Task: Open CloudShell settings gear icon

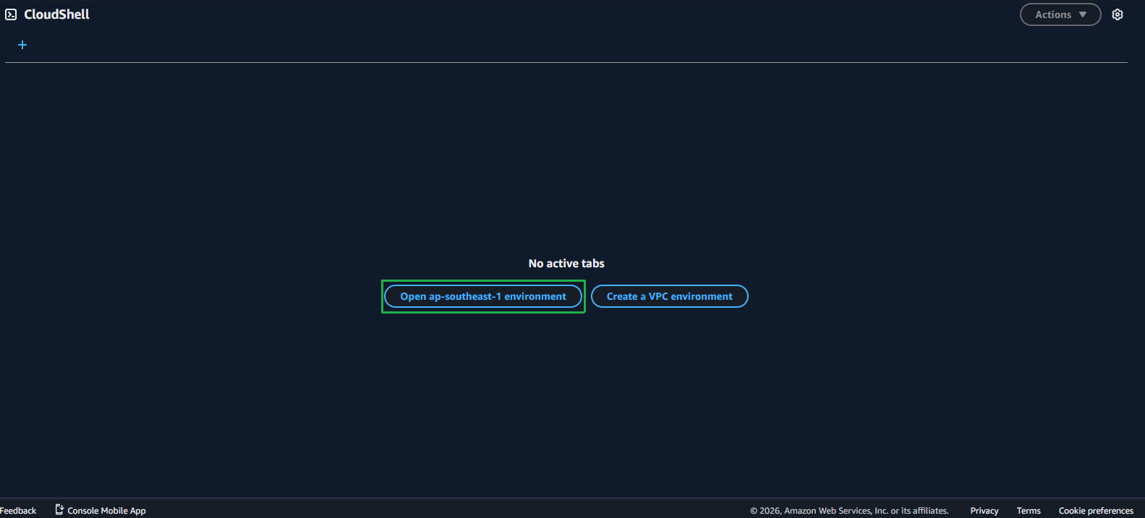Action: (x=1118, y=14)
